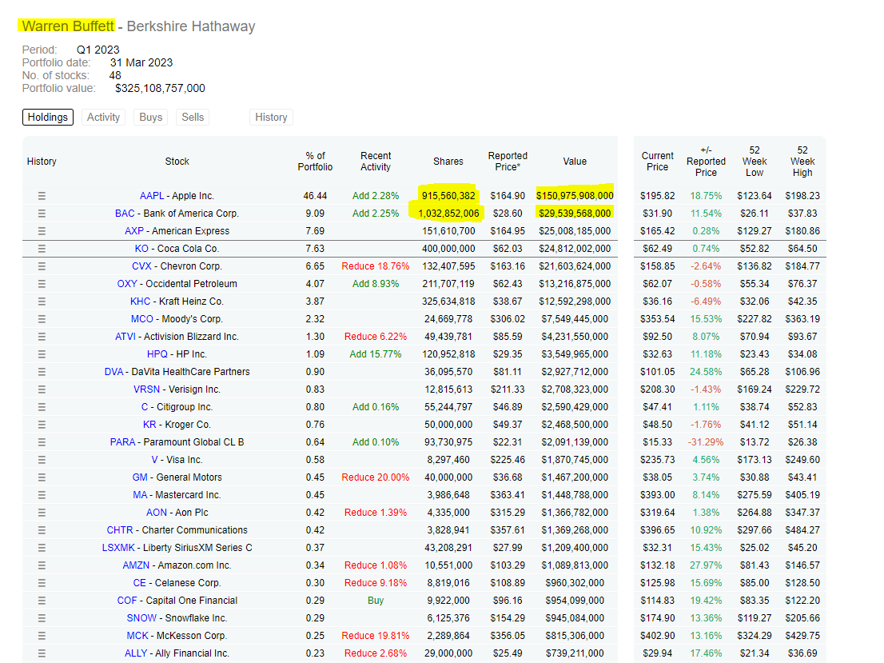The width and height of the screenshot is (884, 663).
Task: Open history icon for Charter Communications row
Action: (42, 530)
